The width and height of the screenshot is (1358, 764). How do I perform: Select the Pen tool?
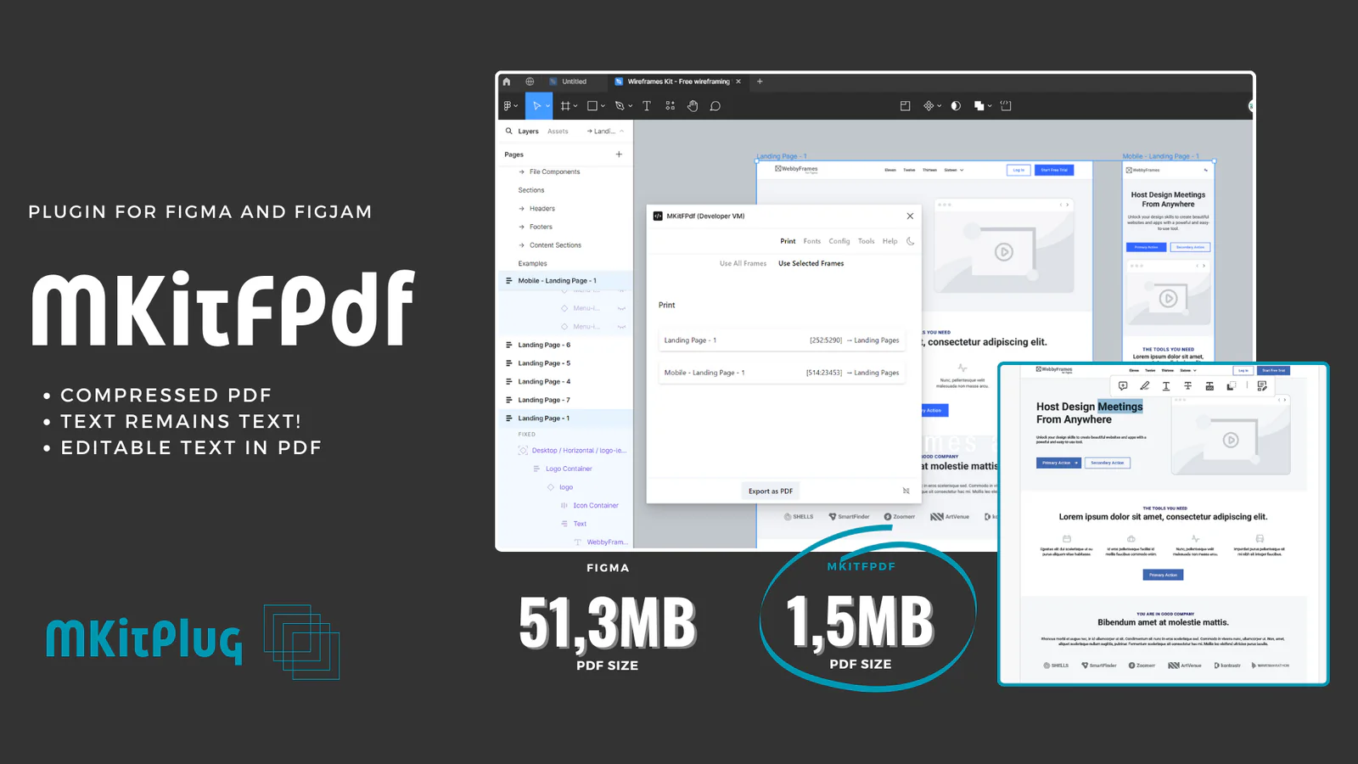pyautogui.click(x=620, y=106)
